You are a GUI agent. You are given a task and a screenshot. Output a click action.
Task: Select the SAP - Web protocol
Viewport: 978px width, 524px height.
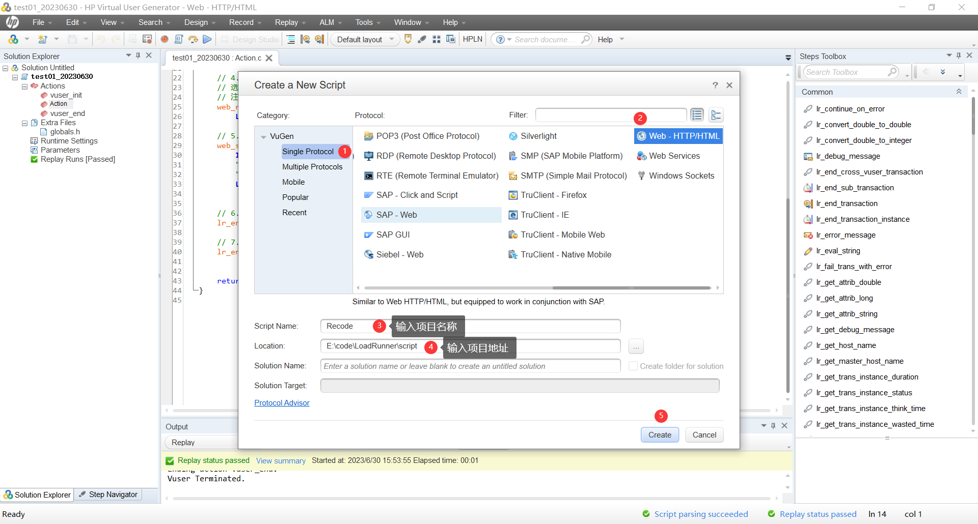coord(431,215)
